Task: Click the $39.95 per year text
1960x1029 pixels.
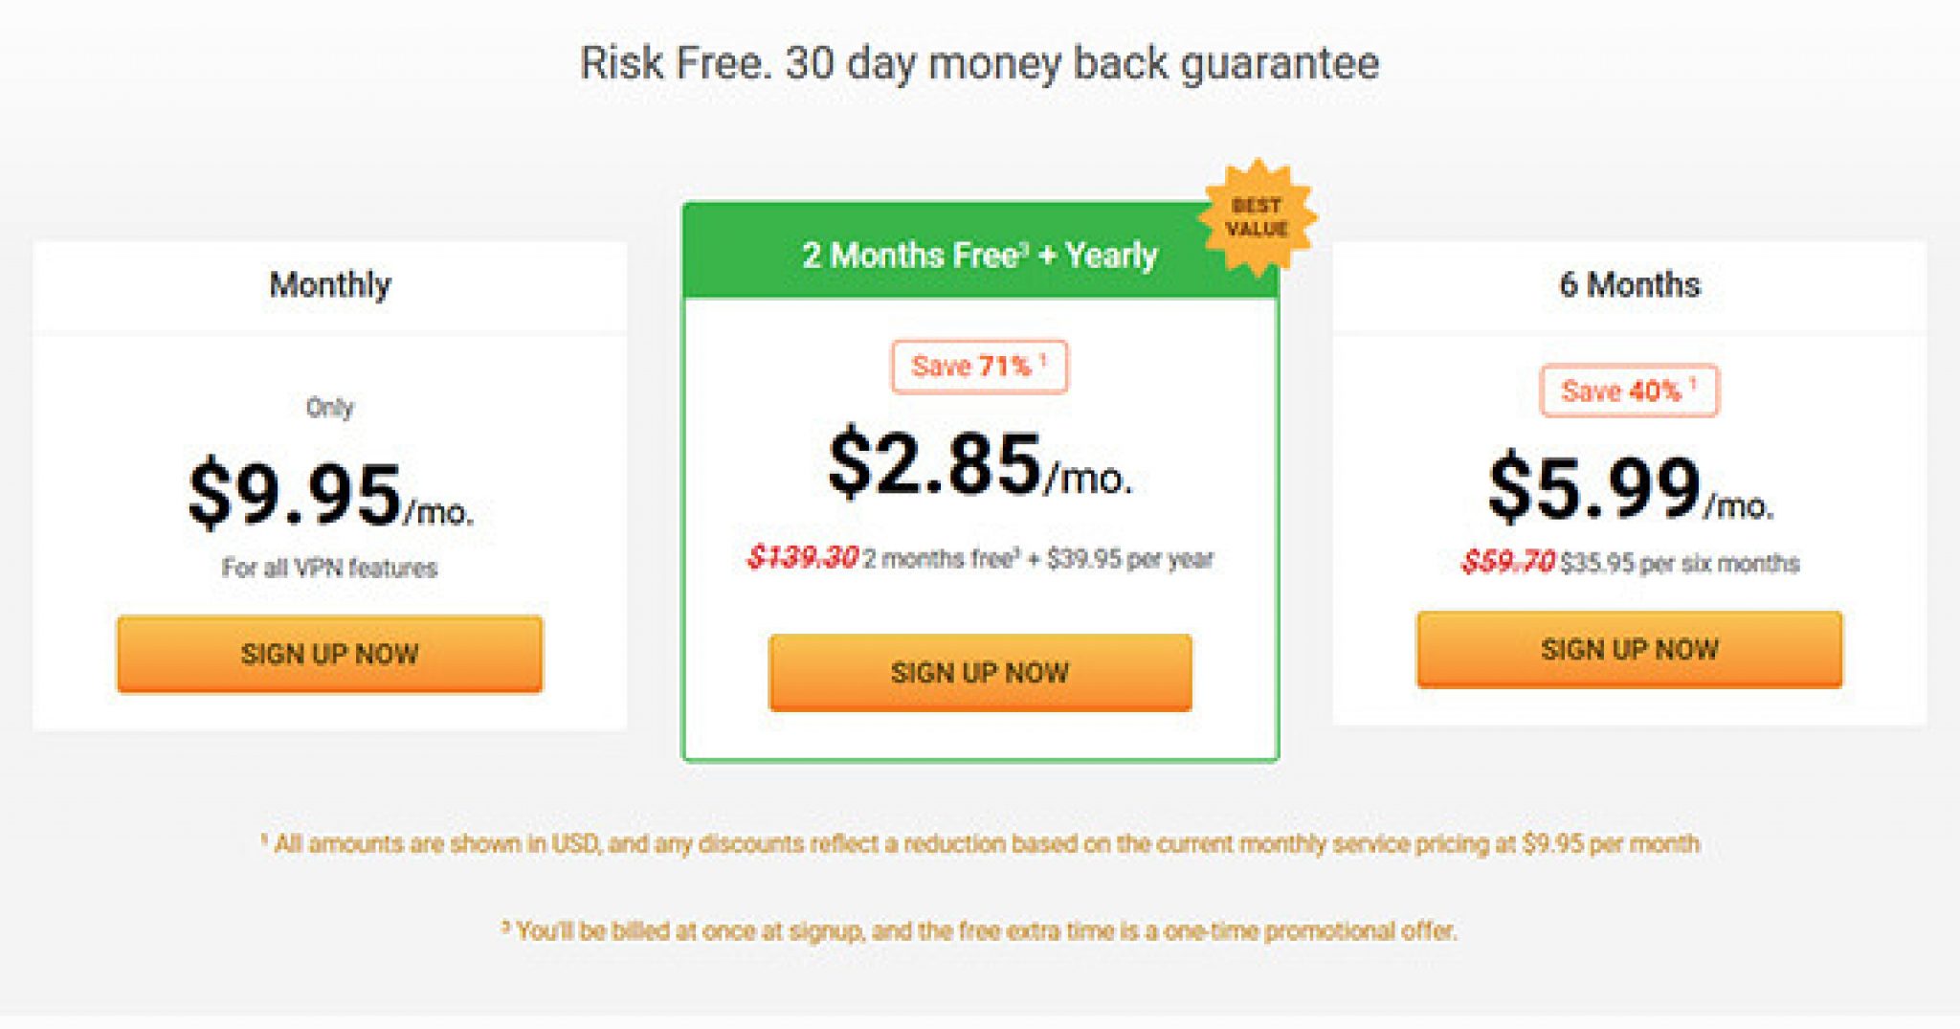Action: pyautogui.click(x=1129, y=558)
